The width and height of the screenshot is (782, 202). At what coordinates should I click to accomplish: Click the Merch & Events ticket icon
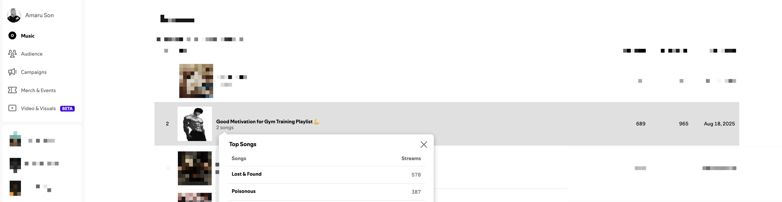[12, 90]
